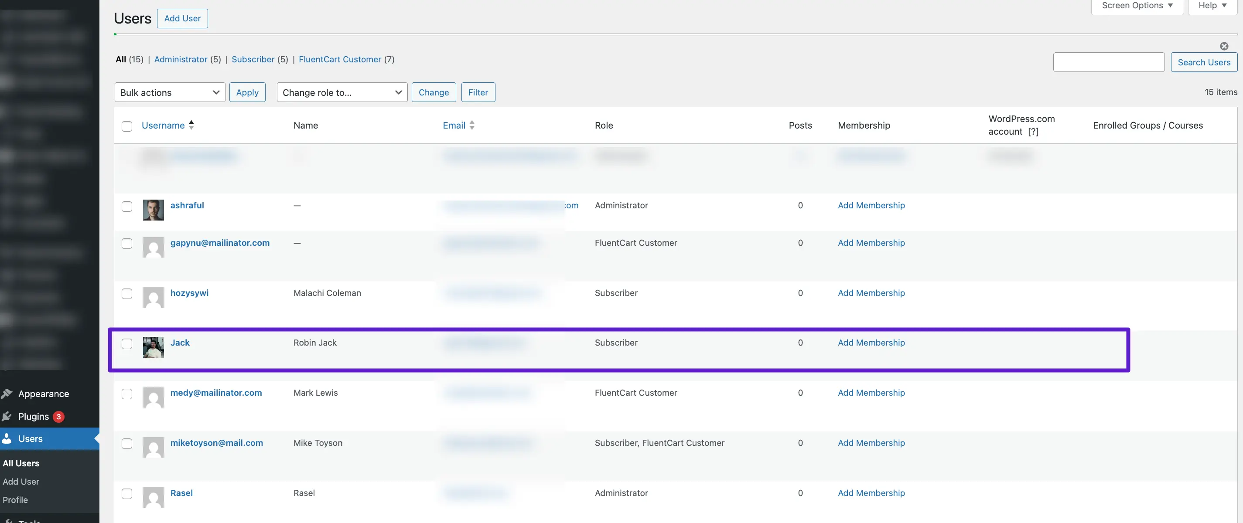Focus the user search field
This screenshot has width=1243, height=523.
point(1109,62)
